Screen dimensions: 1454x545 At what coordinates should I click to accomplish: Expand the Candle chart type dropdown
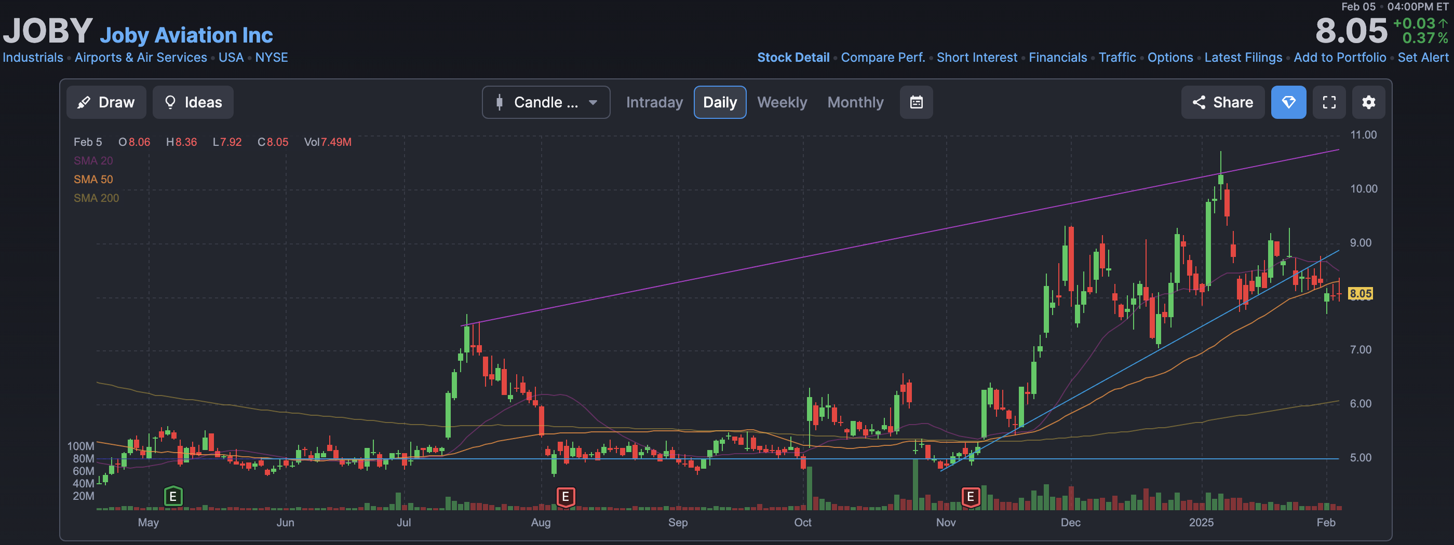(546, 102)
